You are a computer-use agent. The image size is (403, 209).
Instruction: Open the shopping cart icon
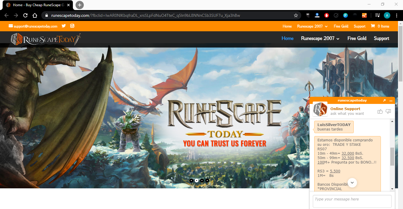point(373,26)
